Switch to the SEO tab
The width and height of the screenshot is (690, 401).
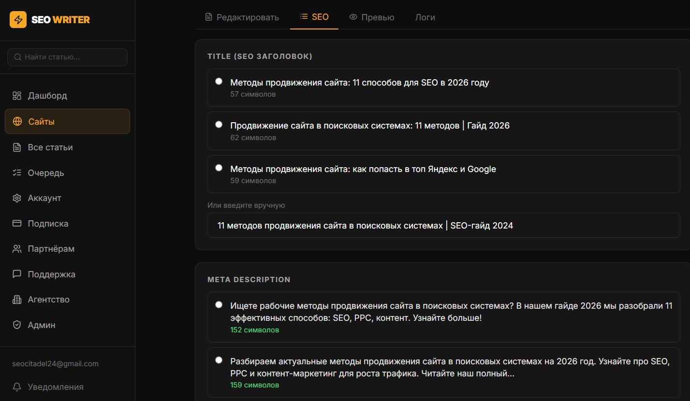[x=314, y=17]
